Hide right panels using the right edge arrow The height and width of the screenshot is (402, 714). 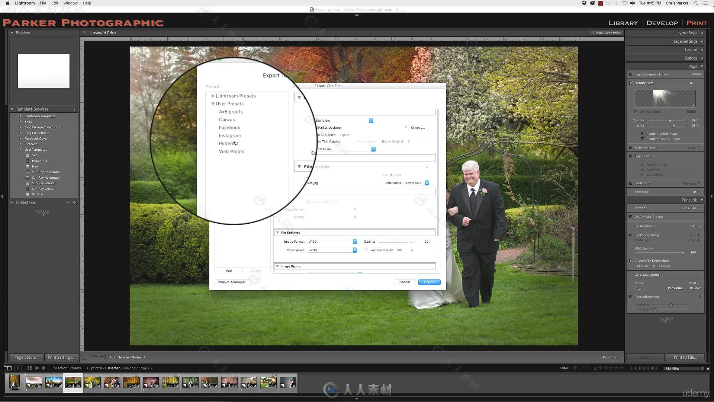pyautogui.click(x=712, y=196)
